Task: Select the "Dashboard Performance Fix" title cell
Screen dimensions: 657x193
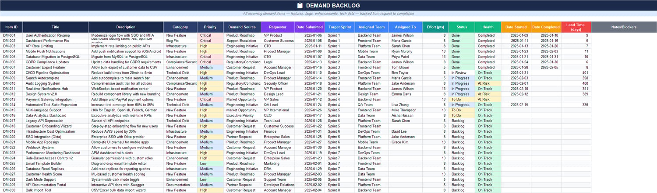Action: pos(56,41)
